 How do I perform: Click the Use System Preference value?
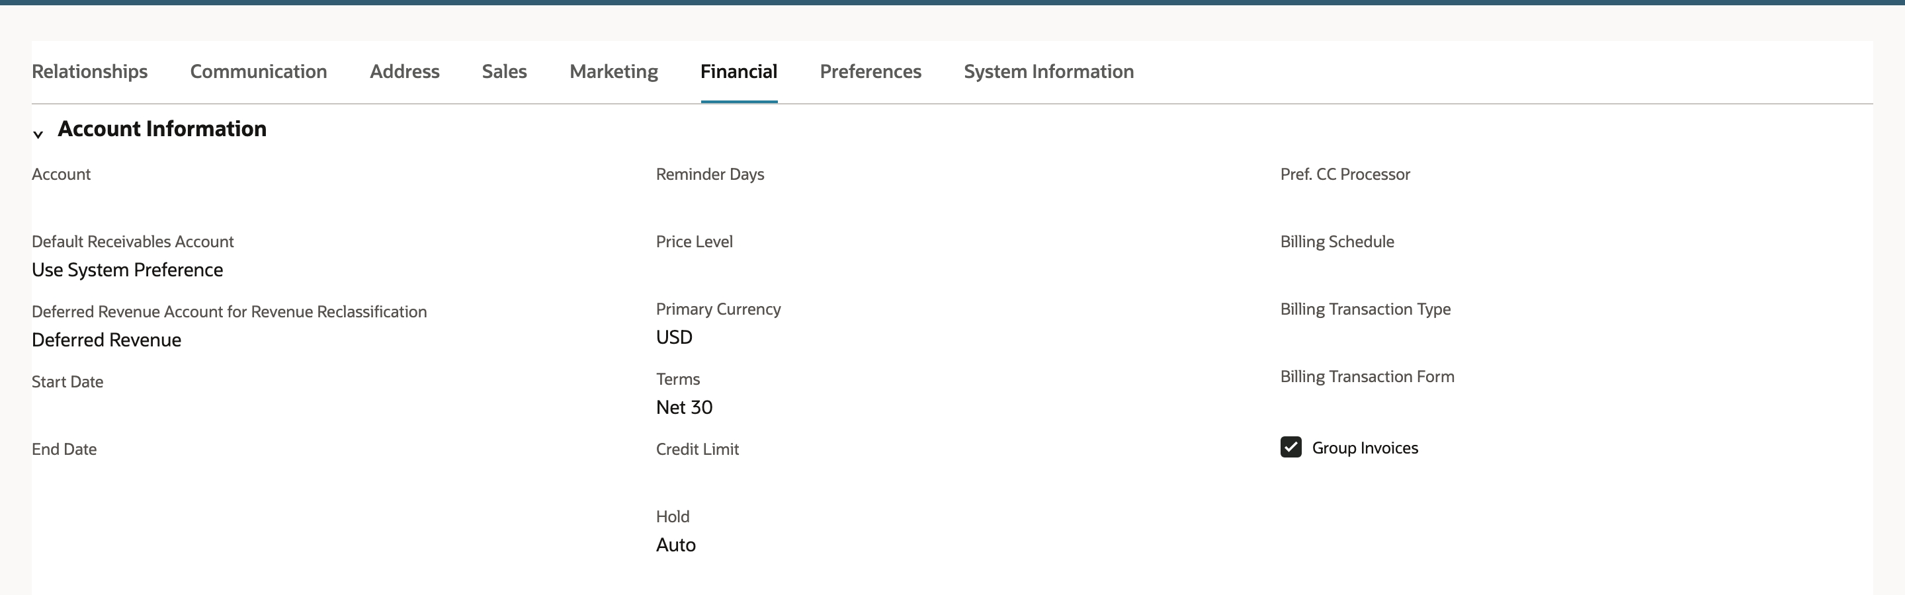(x=127, y=270)
